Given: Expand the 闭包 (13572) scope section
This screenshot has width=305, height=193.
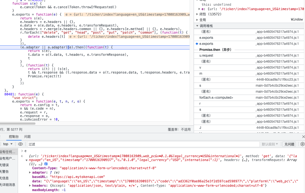Looking at the screenshot, I should point(198,14).
